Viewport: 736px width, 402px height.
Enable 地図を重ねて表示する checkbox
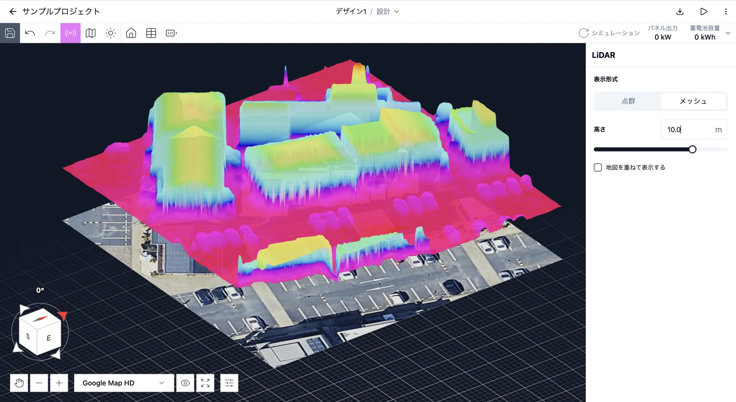tap(598, 168)
